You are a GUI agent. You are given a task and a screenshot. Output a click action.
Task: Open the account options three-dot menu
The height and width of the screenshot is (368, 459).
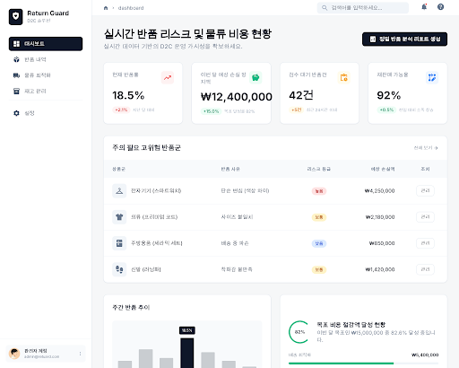pyautogui.click(x=80, y=354)
